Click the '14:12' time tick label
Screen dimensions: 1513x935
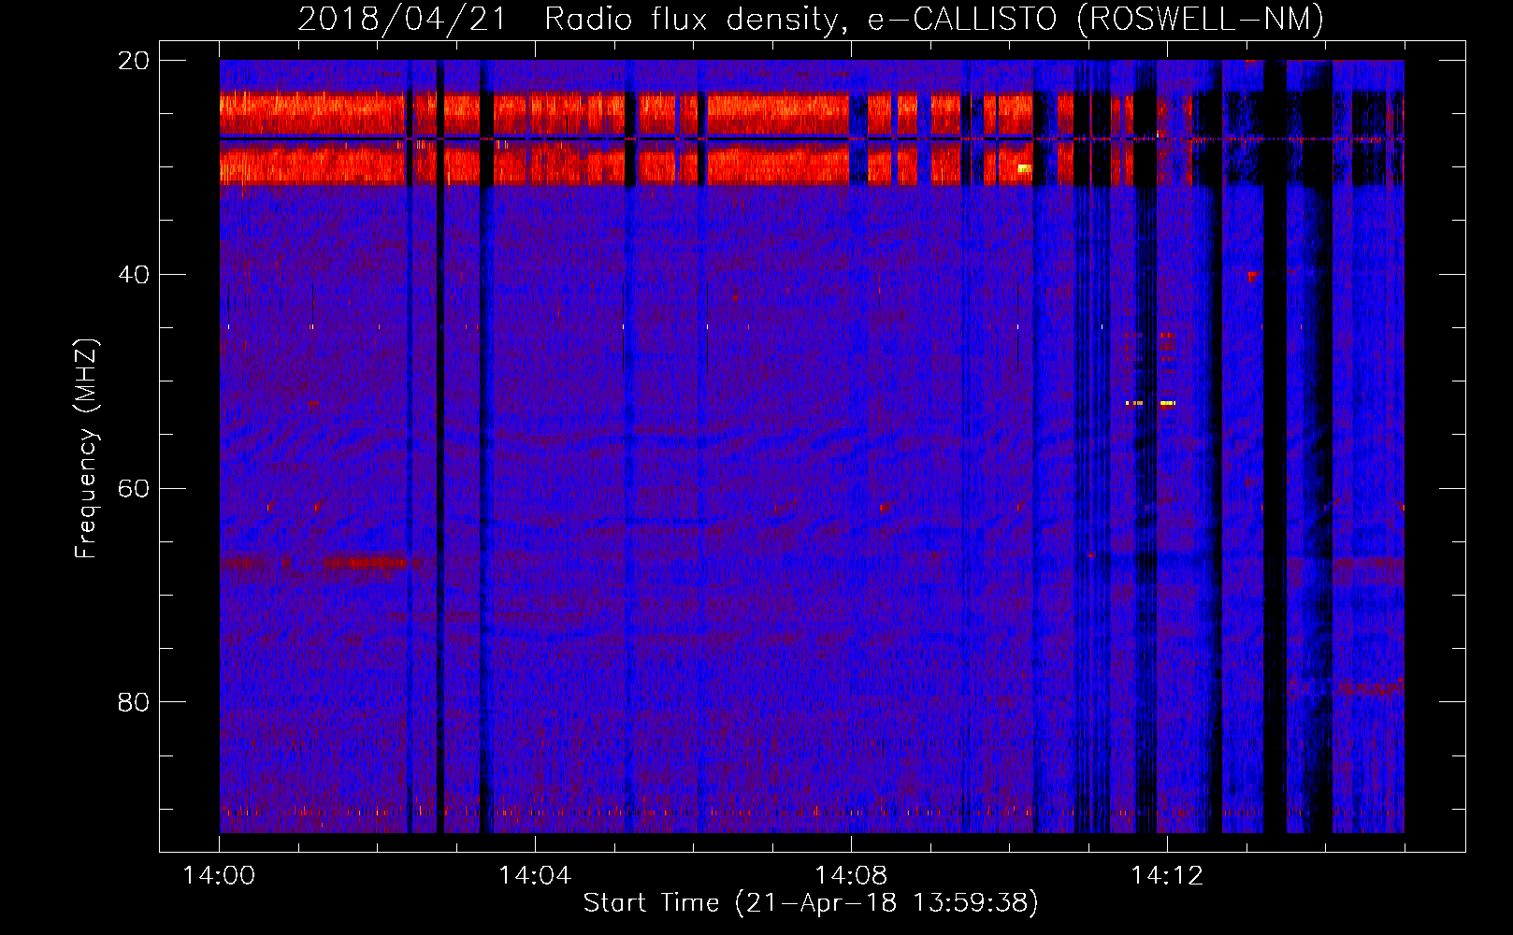(1166, 876)
